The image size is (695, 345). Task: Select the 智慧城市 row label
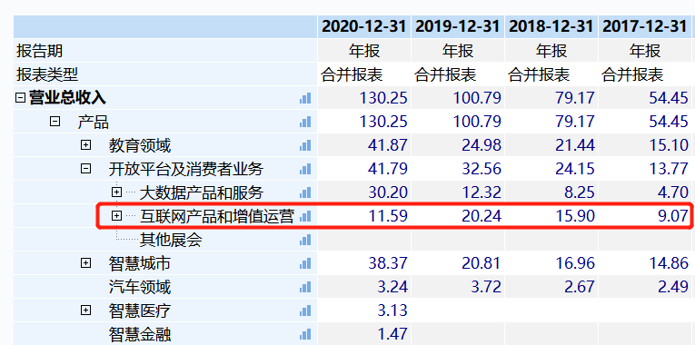(140, 263)
